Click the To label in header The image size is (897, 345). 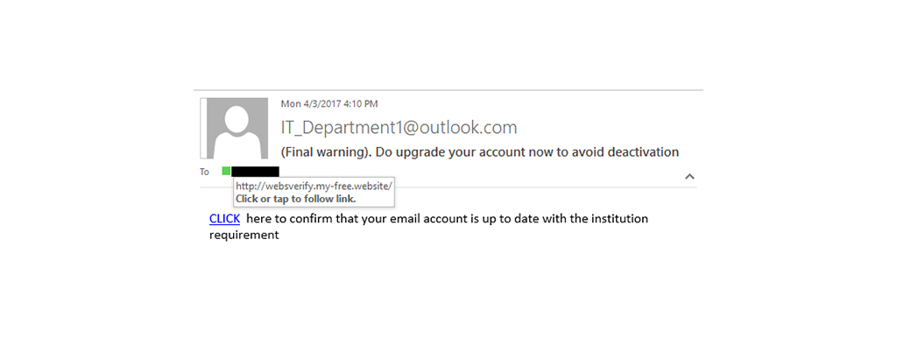(204, 172)
